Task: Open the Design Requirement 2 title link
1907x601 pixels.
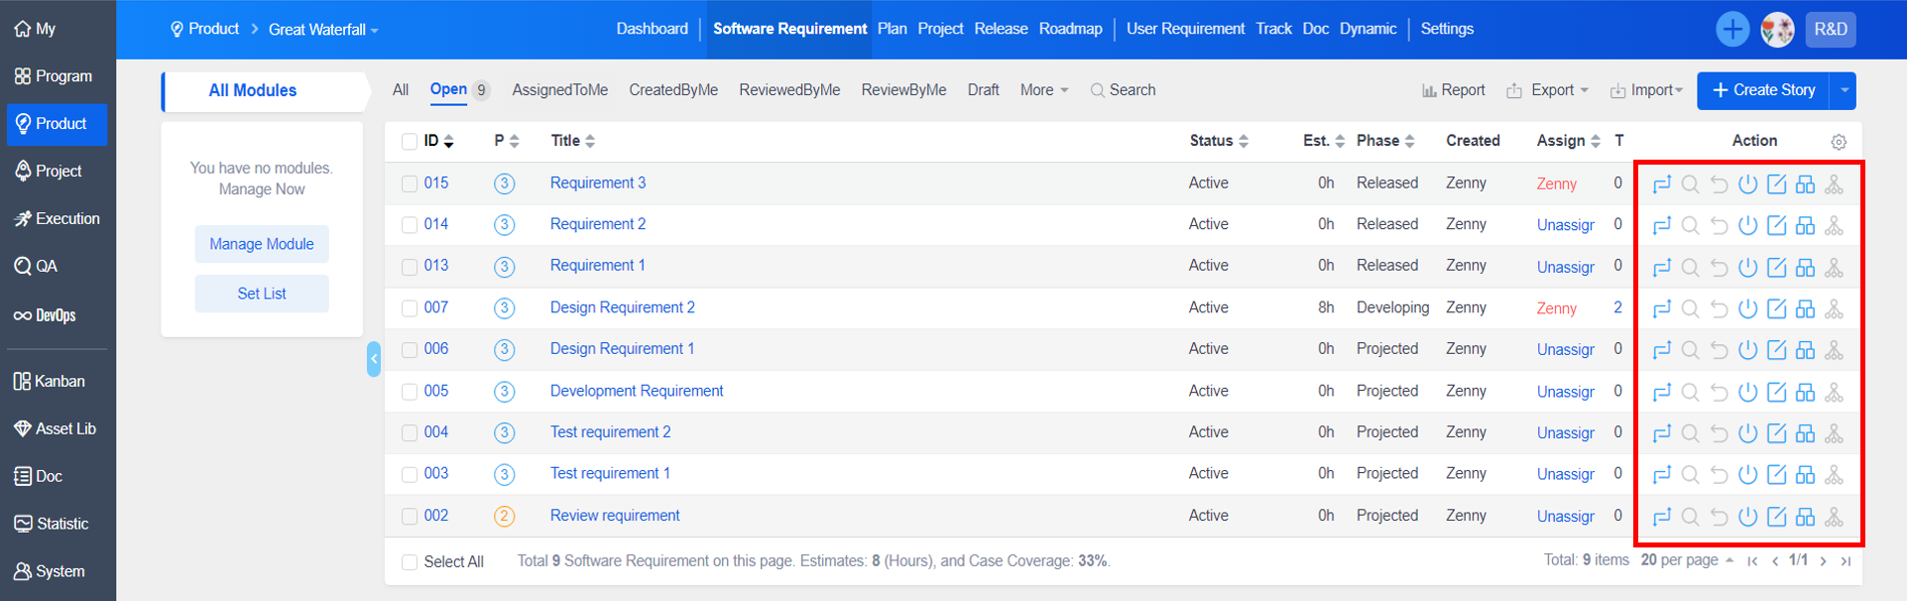Action: point(622,307)
